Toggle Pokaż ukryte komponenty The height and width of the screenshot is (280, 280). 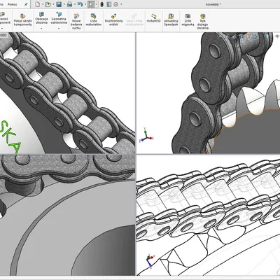click(22, 20)
